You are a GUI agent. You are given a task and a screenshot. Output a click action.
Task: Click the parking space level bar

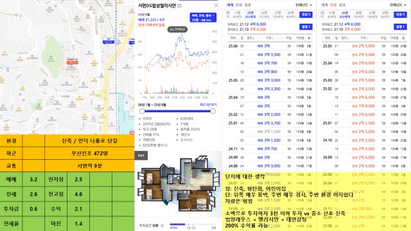(x=193, y=225)
